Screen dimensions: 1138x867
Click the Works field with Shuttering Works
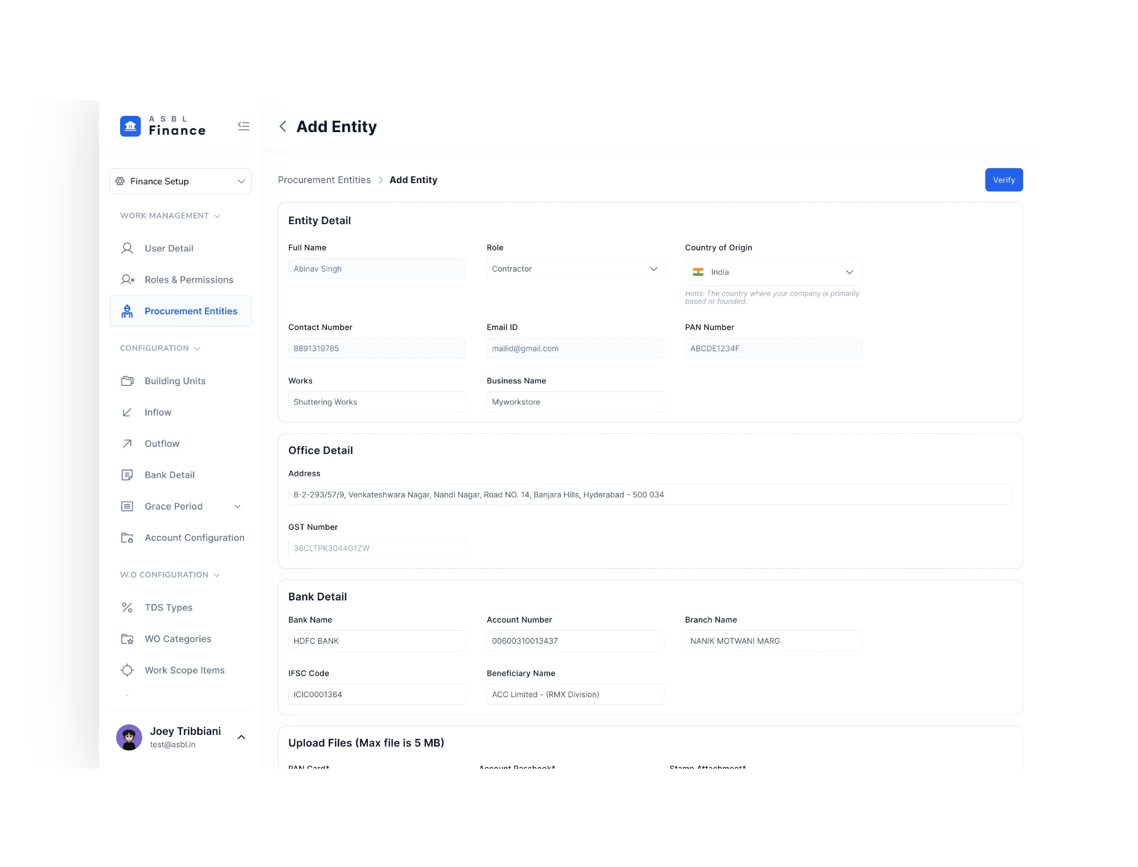point(376,402)
